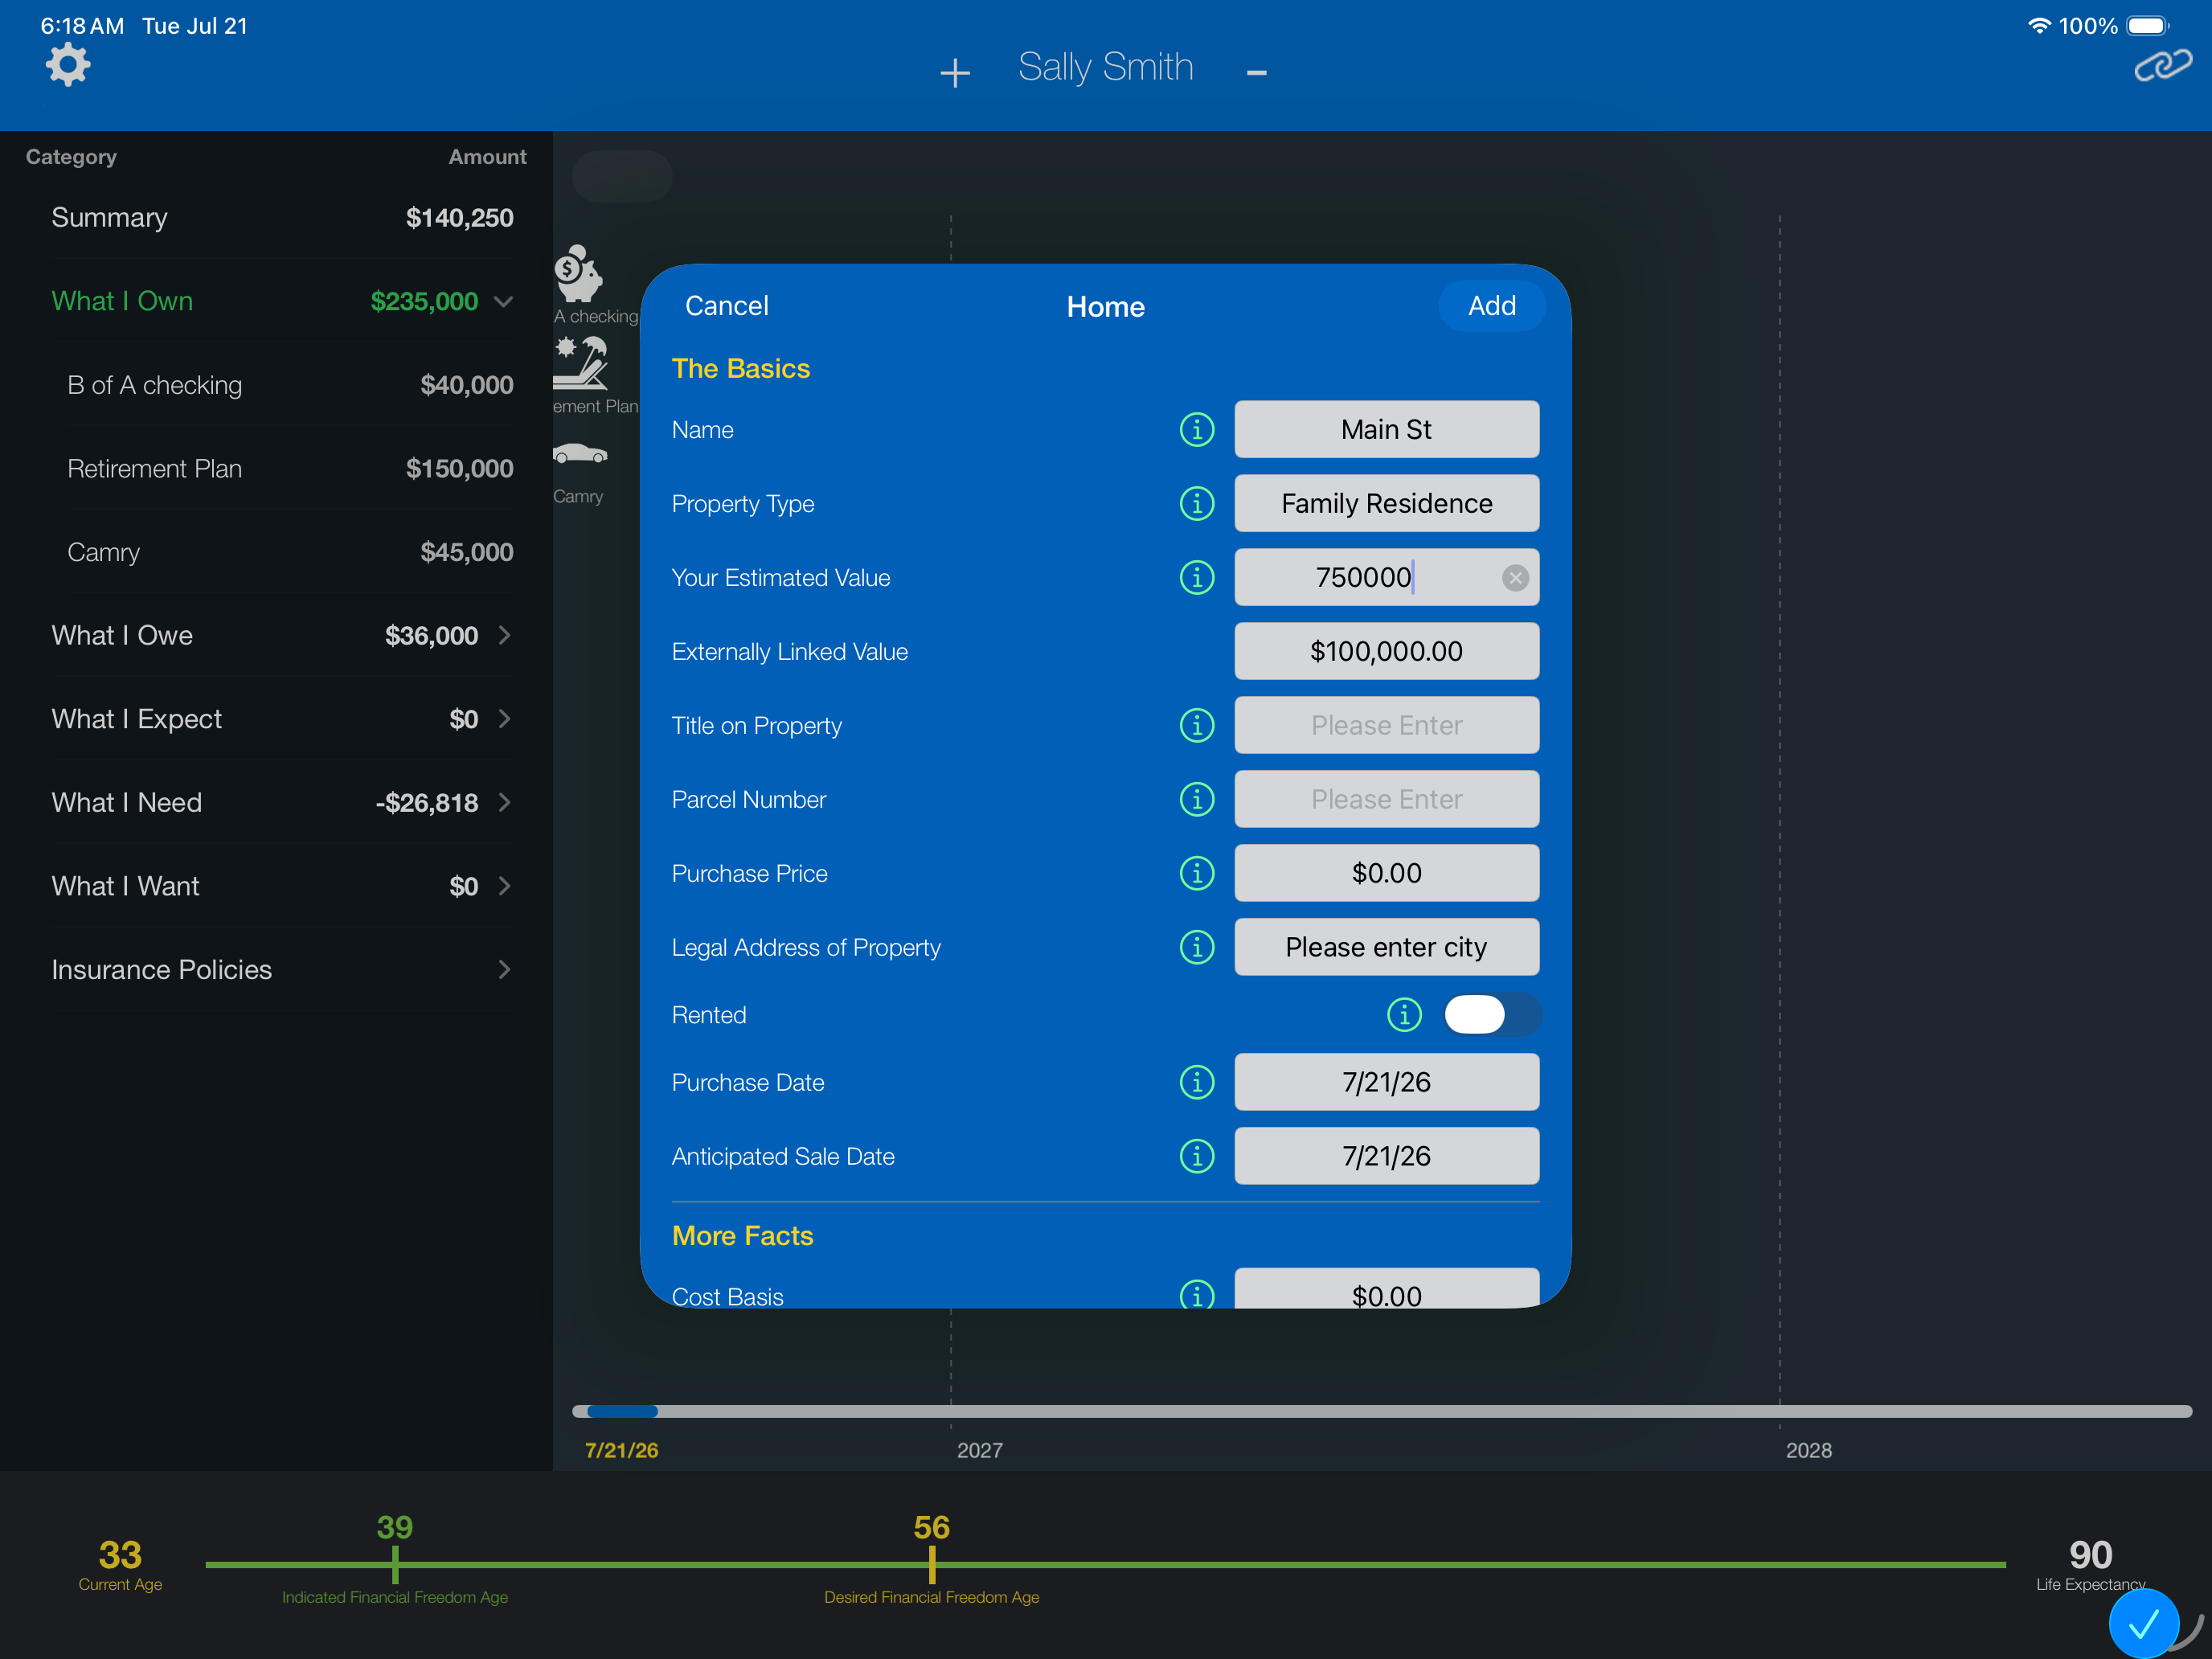The width and height of the screenshot is (2212, 1659).
Task: Show info for Rented option
Action: (1404, 1015)
